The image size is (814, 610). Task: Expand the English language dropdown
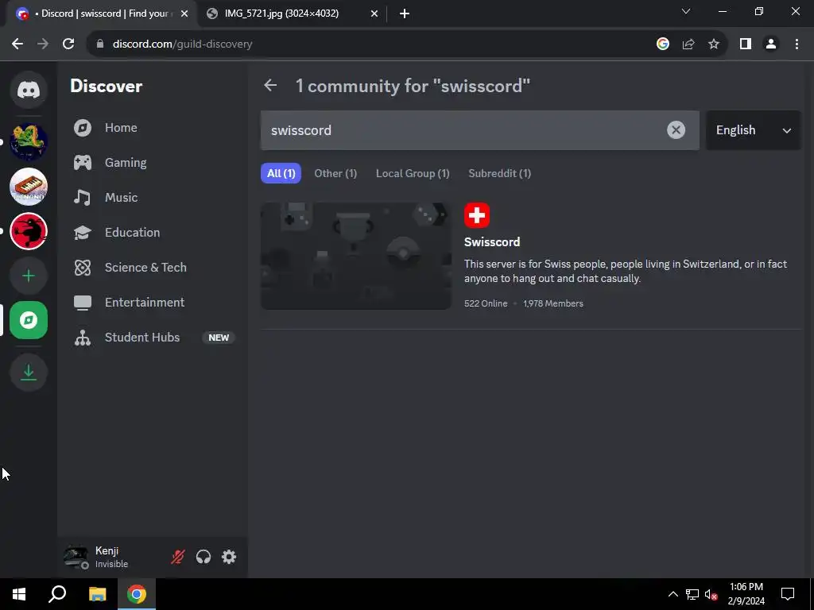pos(754,130)
